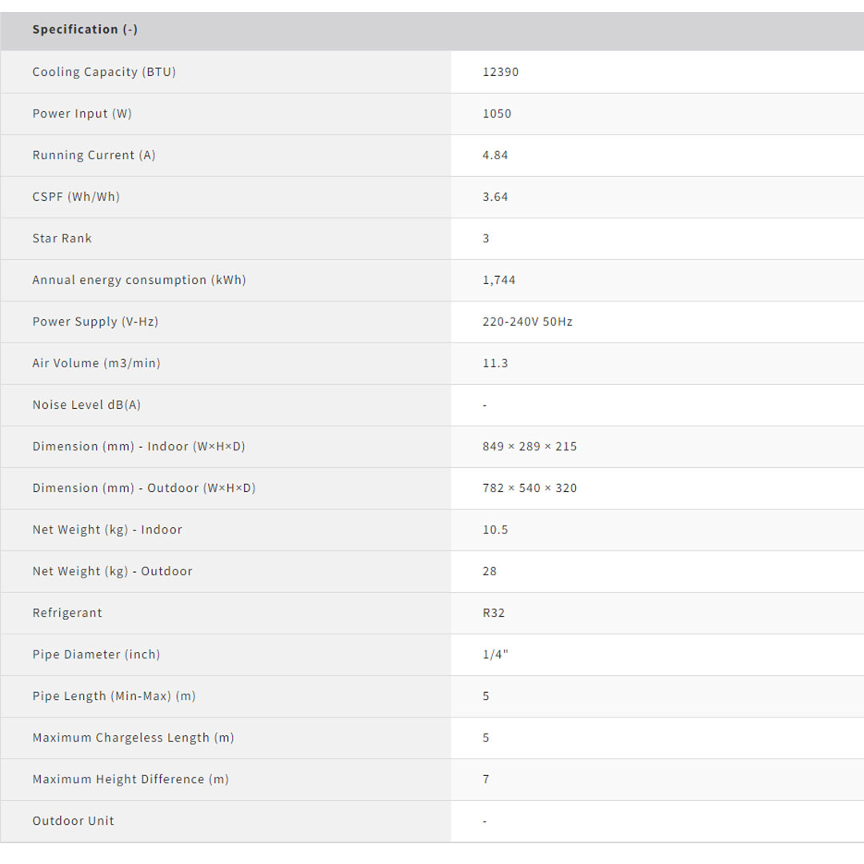Click the Maximum Chargeless Length (m) label
The image size is (864, 864).
[x=133, y=738]
